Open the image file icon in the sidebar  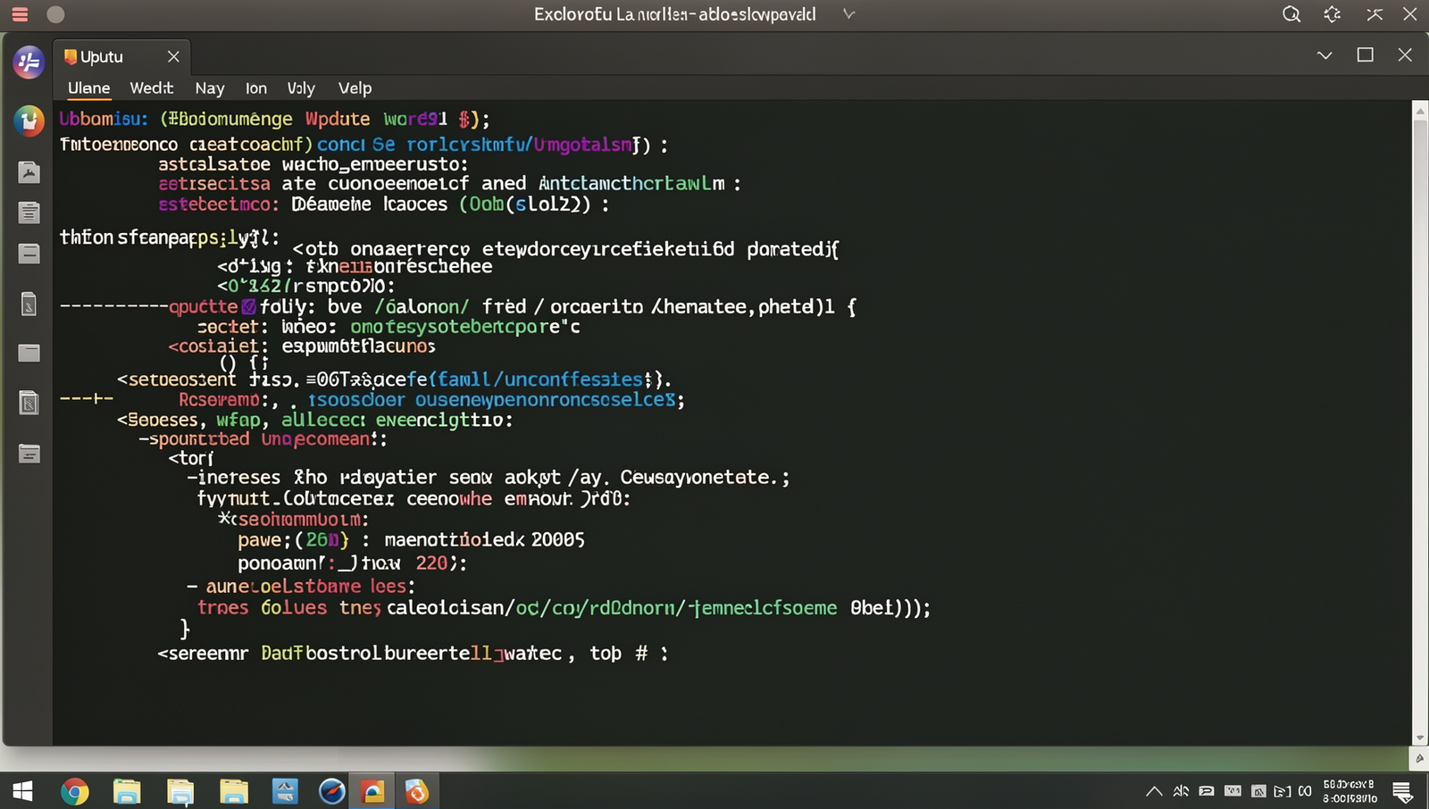(29, 171)
